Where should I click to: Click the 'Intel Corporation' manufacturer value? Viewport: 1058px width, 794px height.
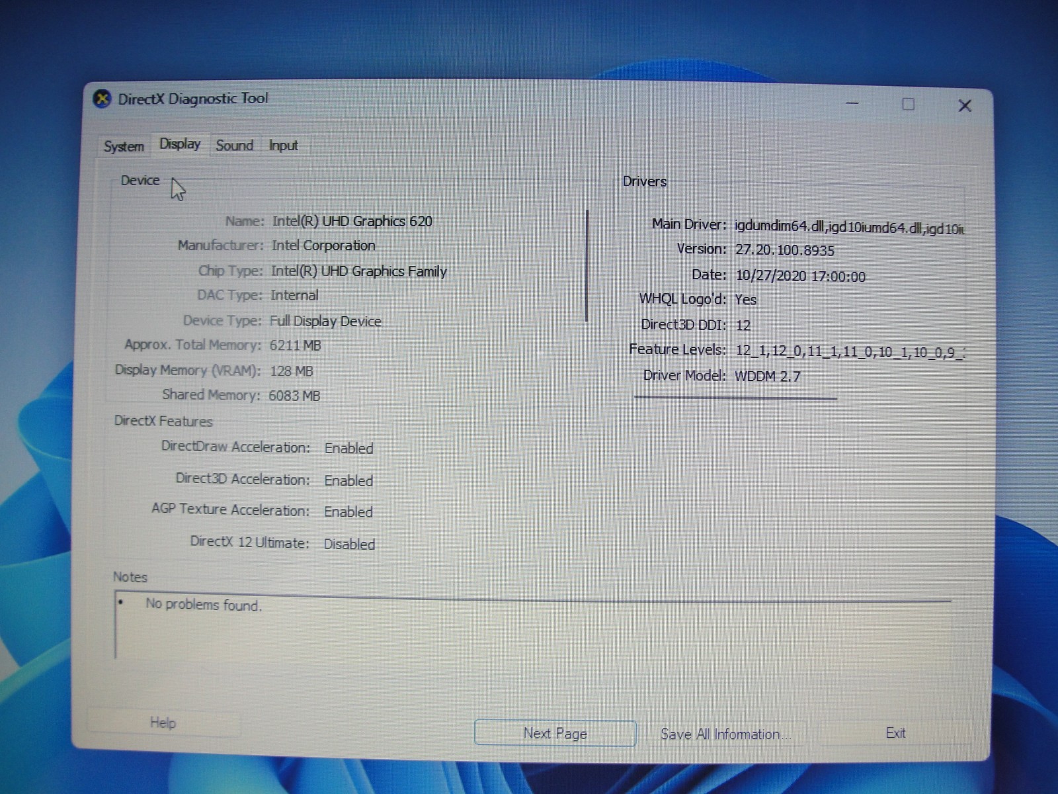point(323,245)
